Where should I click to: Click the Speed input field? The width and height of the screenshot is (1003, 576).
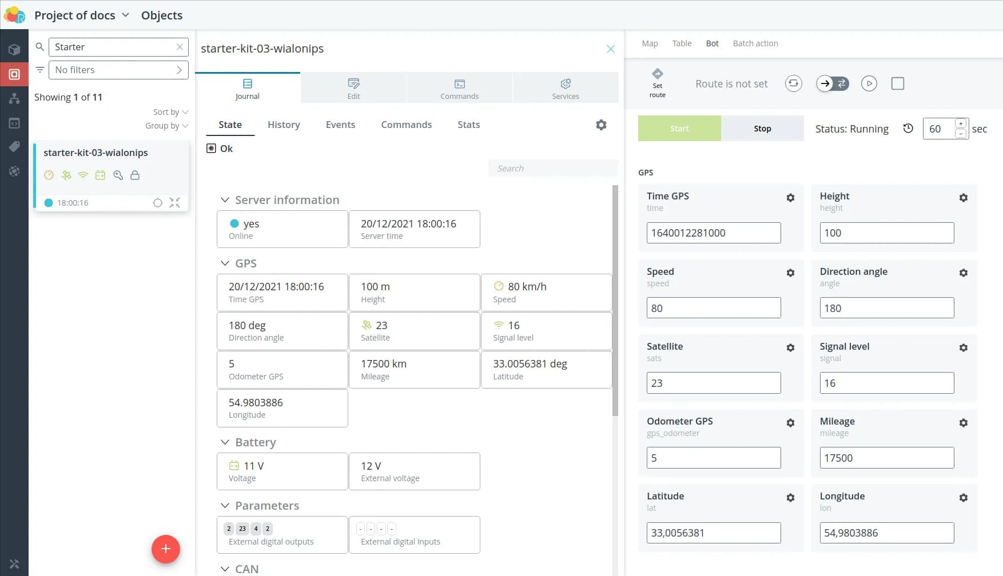(713, 308)
